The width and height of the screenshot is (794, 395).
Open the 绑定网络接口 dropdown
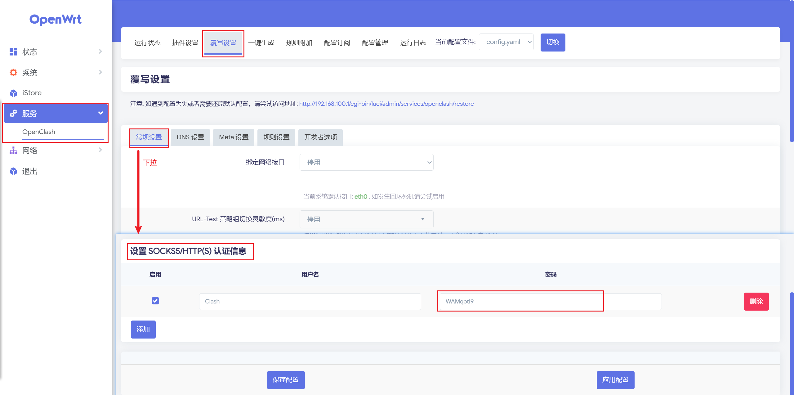click(x=366, y=162)
